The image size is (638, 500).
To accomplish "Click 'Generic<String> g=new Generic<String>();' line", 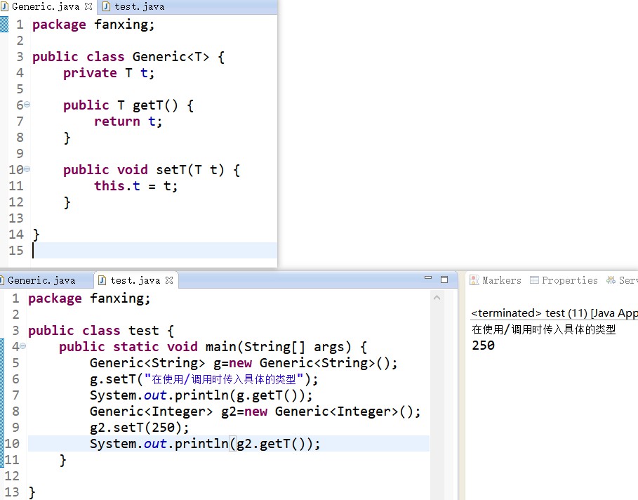I will tap(244, 363).
